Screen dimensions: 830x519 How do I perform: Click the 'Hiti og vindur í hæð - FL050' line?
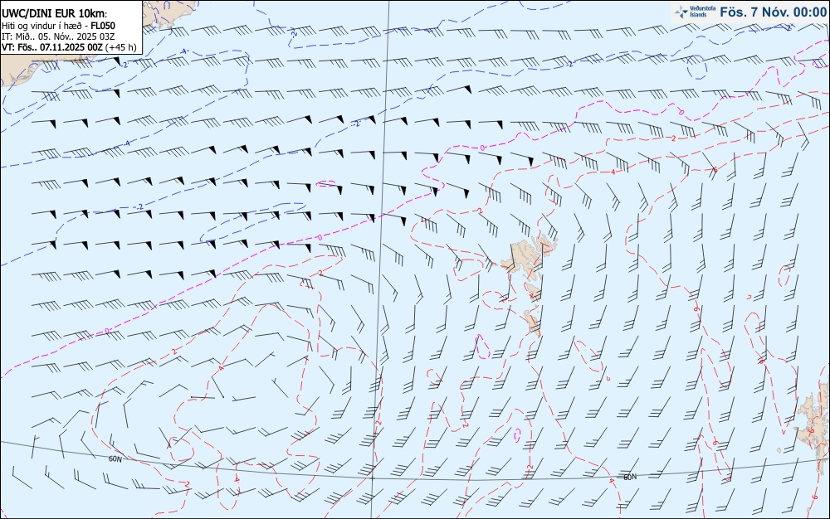(58, 26)
